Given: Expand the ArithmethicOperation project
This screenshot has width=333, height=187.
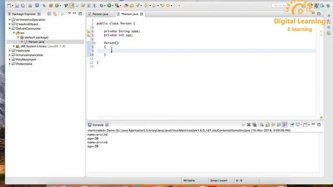Looking at the screenshot, I should (x=9, y=20).
